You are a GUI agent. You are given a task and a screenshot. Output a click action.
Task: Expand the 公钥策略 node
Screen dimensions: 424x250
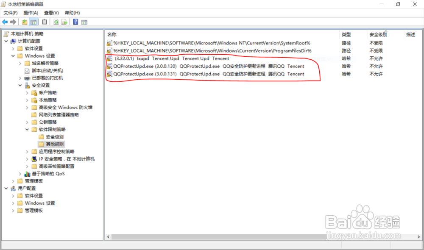point(27,122)
